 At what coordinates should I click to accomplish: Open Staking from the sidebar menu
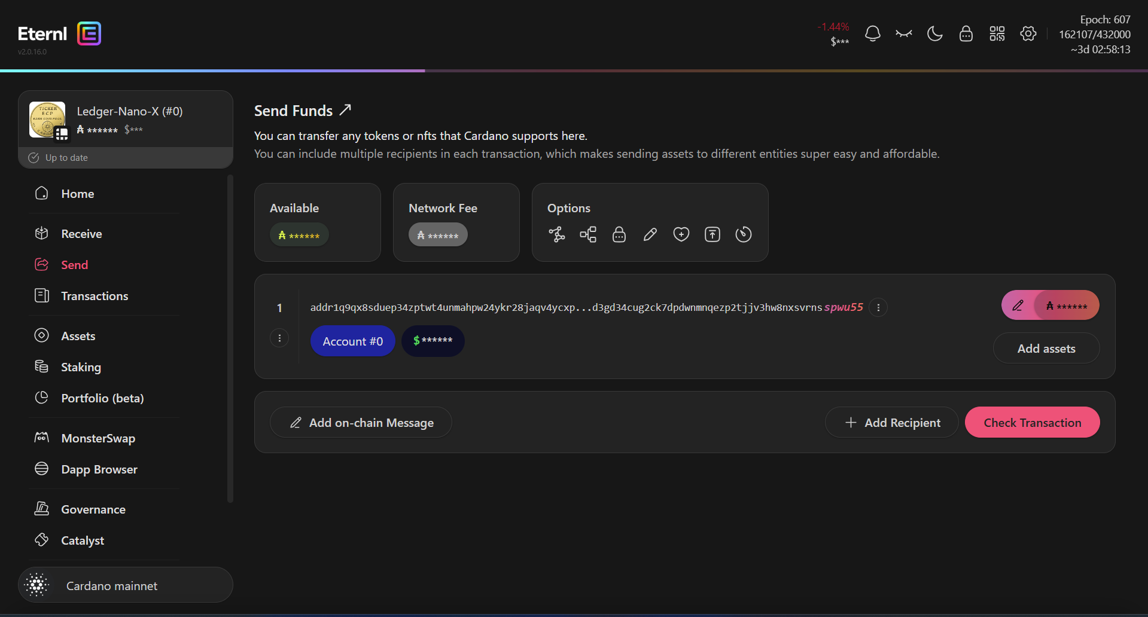[81, 367]
